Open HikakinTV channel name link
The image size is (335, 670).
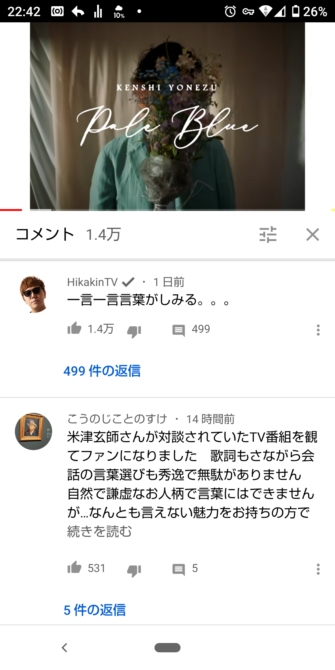(x=92, y=282)
